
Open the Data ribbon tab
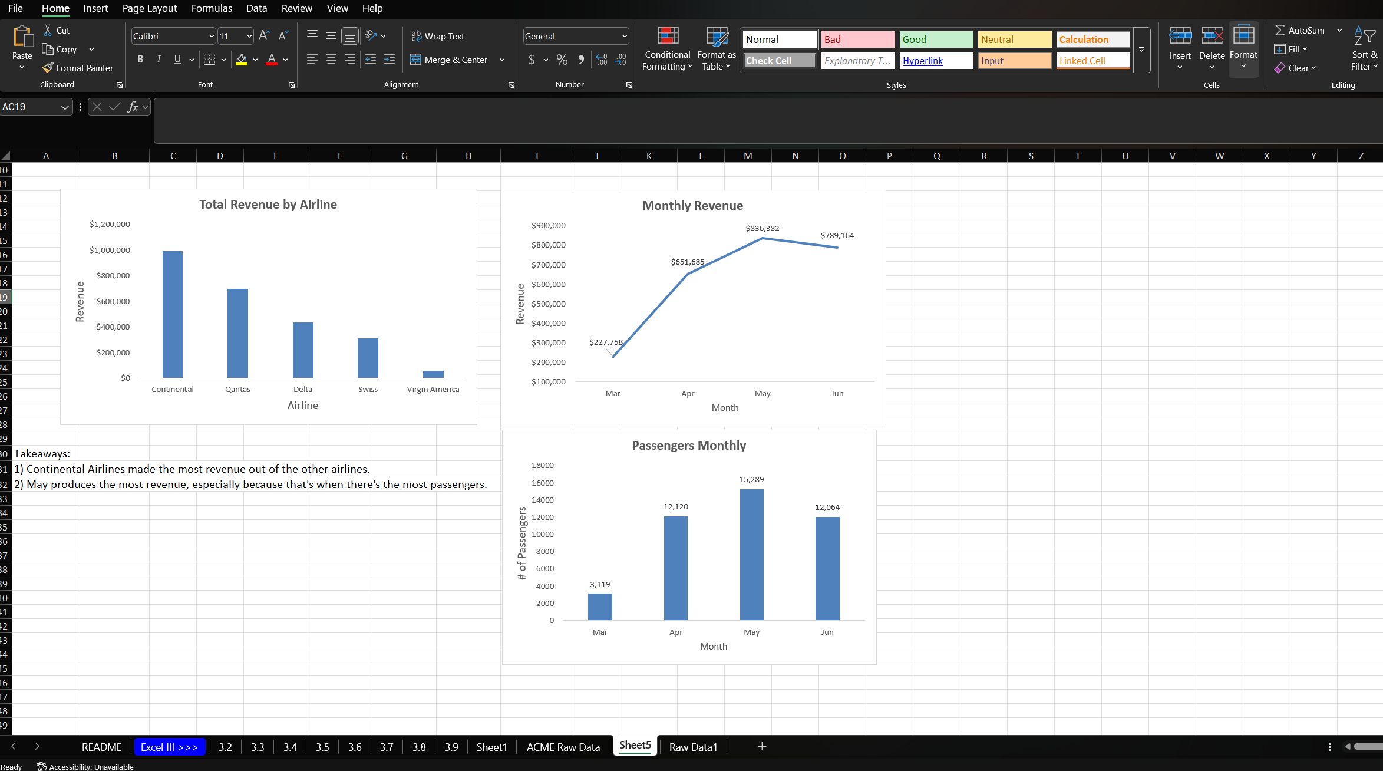pos(256,8)
